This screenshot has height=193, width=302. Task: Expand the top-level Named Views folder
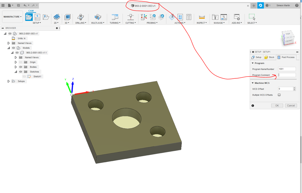(8, 43)
